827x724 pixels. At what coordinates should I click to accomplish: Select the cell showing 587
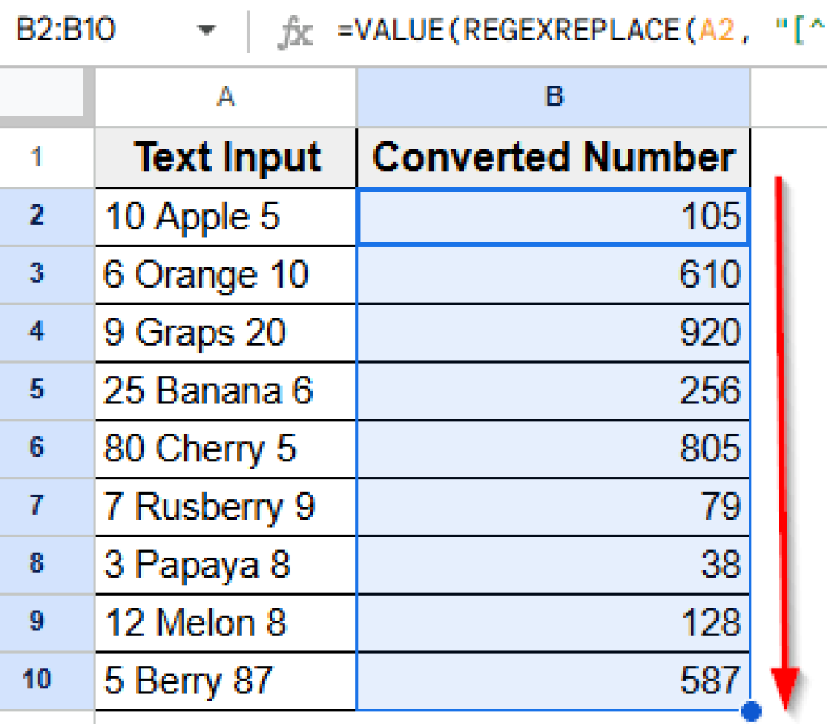pyautogui.click(x=553, y=681)
